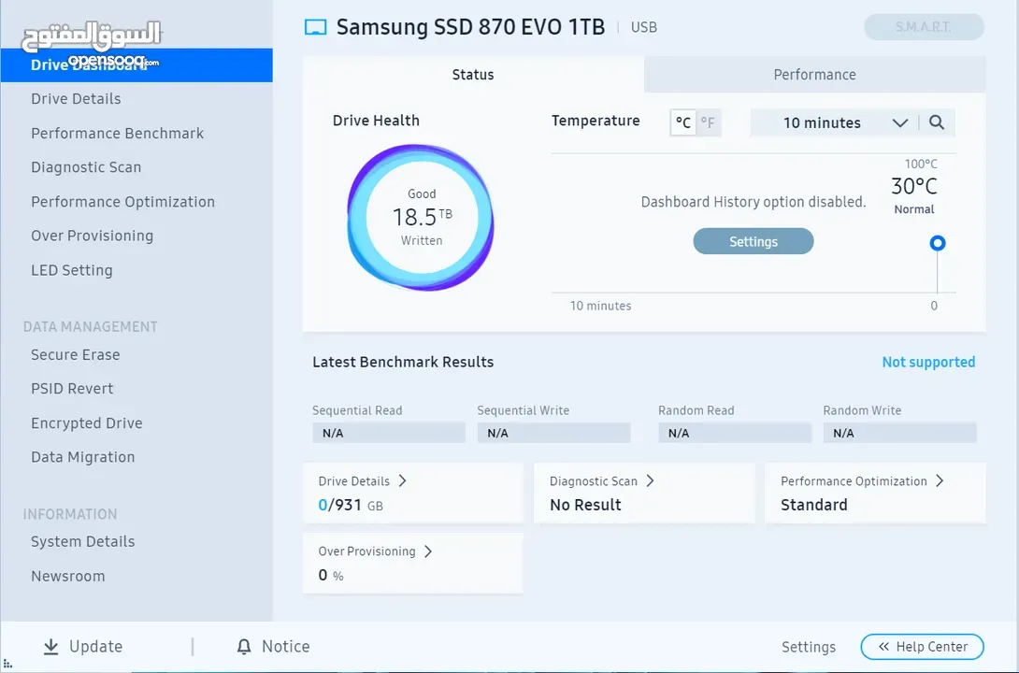1019x673 pixels.
Task: Open Over Provisioning sidebar item
Action: click(x=93, y=236)
